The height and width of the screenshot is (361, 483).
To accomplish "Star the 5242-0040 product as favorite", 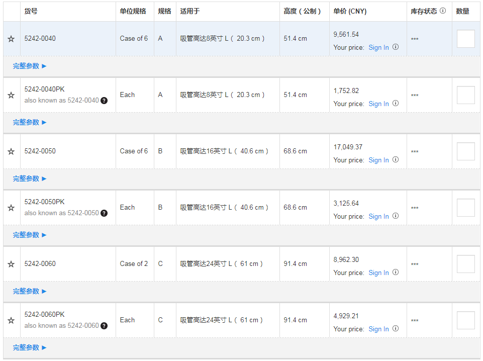I will [11, 39].
